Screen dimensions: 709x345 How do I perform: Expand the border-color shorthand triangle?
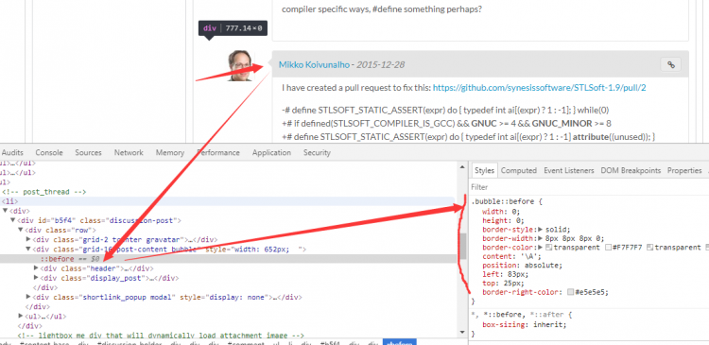(540, 248)
